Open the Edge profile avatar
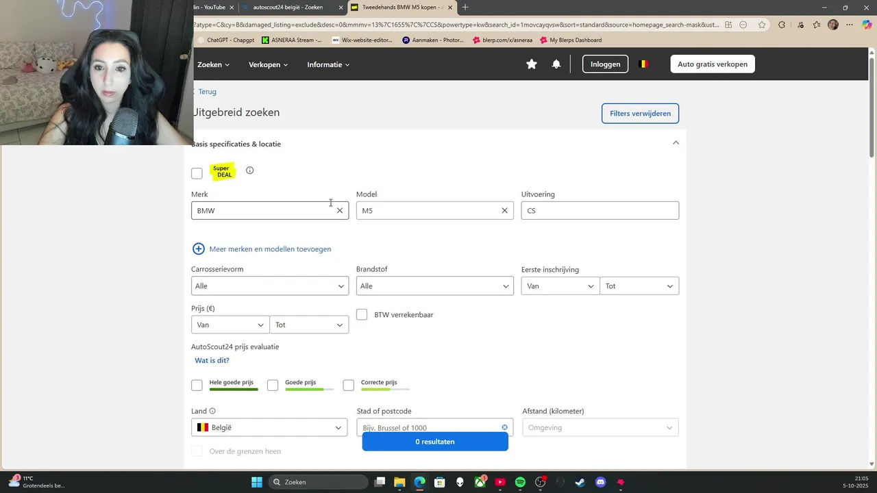This screenshot has width=877, height=493. [x=833, y=25]
